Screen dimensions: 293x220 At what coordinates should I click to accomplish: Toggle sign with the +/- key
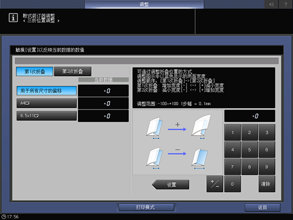tap(215, 184)
